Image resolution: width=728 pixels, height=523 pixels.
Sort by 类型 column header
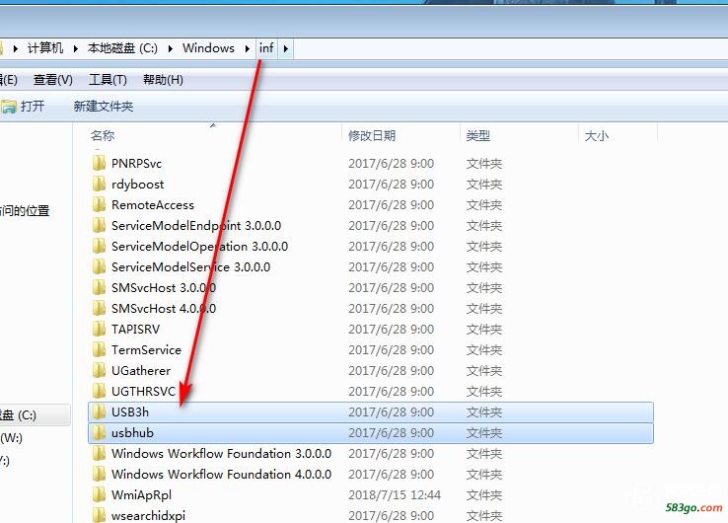pos(478,135)
